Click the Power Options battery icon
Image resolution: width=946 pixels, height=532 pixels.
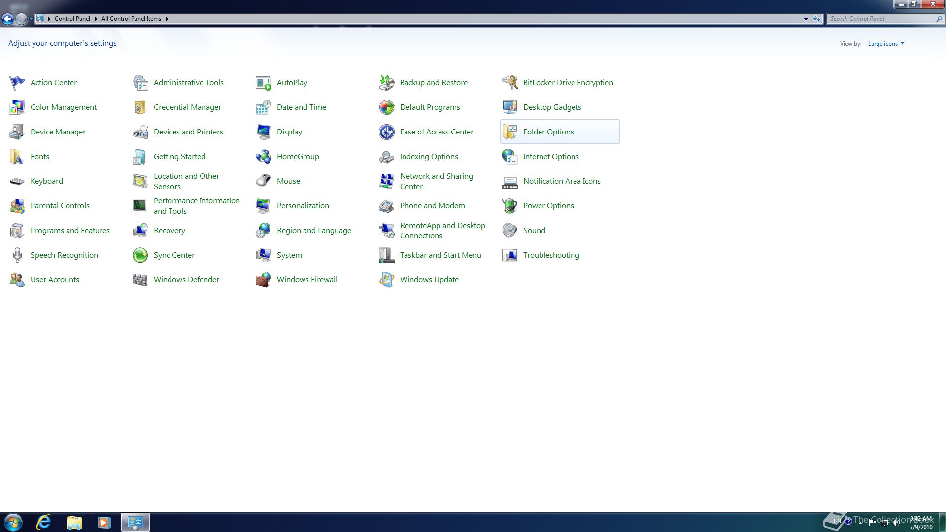[x=509, y=206]
